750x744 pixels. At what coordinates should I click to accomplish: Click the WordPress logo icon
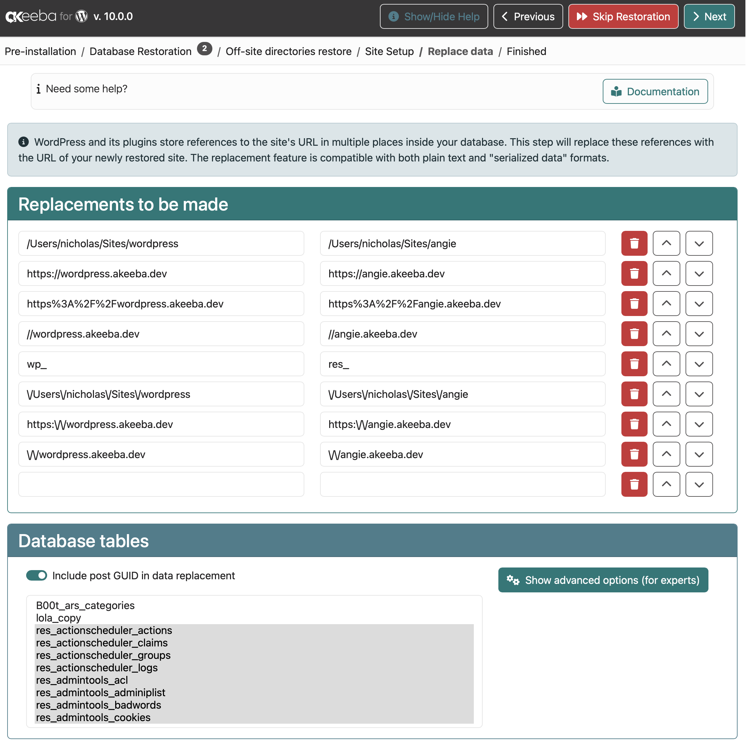[x=82, y=16]
